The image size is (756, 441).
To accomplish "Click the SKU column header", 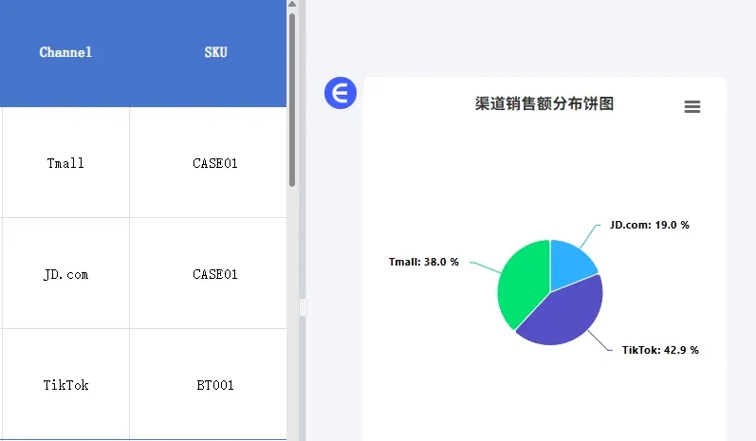I will 215,52.
